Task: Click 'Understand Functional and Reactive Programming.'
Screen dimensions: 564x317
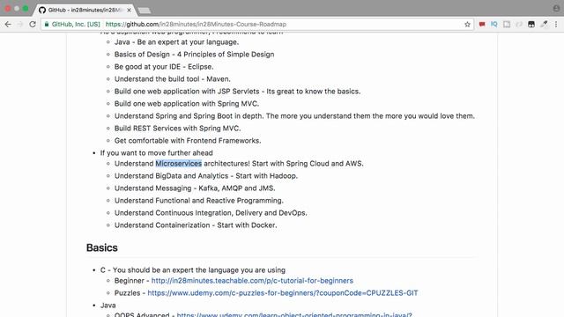Action: point(199,201)
